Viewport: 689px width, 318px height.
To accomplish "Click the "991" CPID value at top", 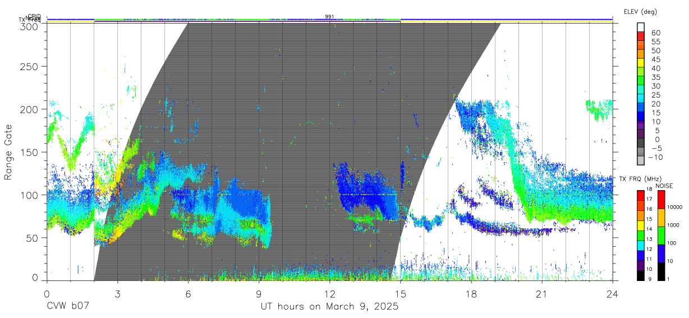I will click(x=329, y=16).
